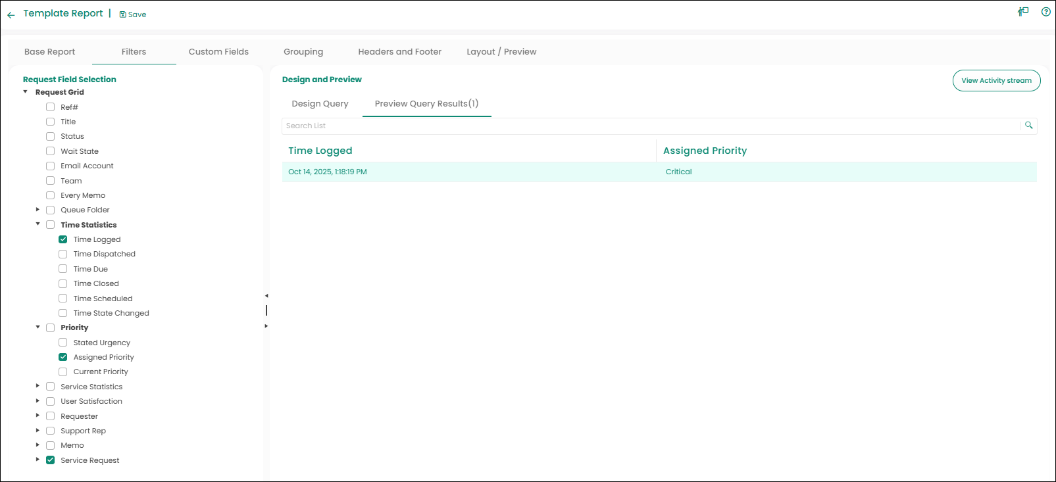This screenshot has height=482, width=1056.
Task: Open the Design Query tab
Action: tap(320, 104)
